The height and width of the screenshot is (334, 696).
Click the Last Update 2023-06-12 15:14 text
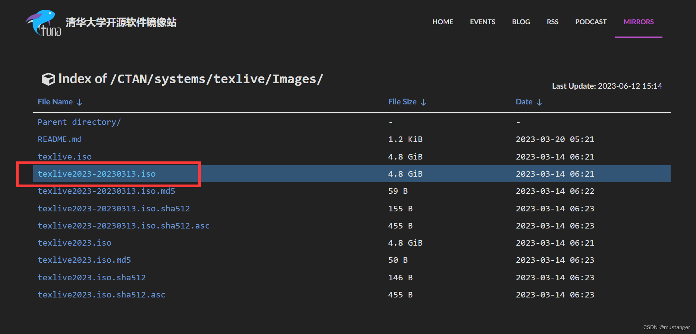(x=607, y=86)
